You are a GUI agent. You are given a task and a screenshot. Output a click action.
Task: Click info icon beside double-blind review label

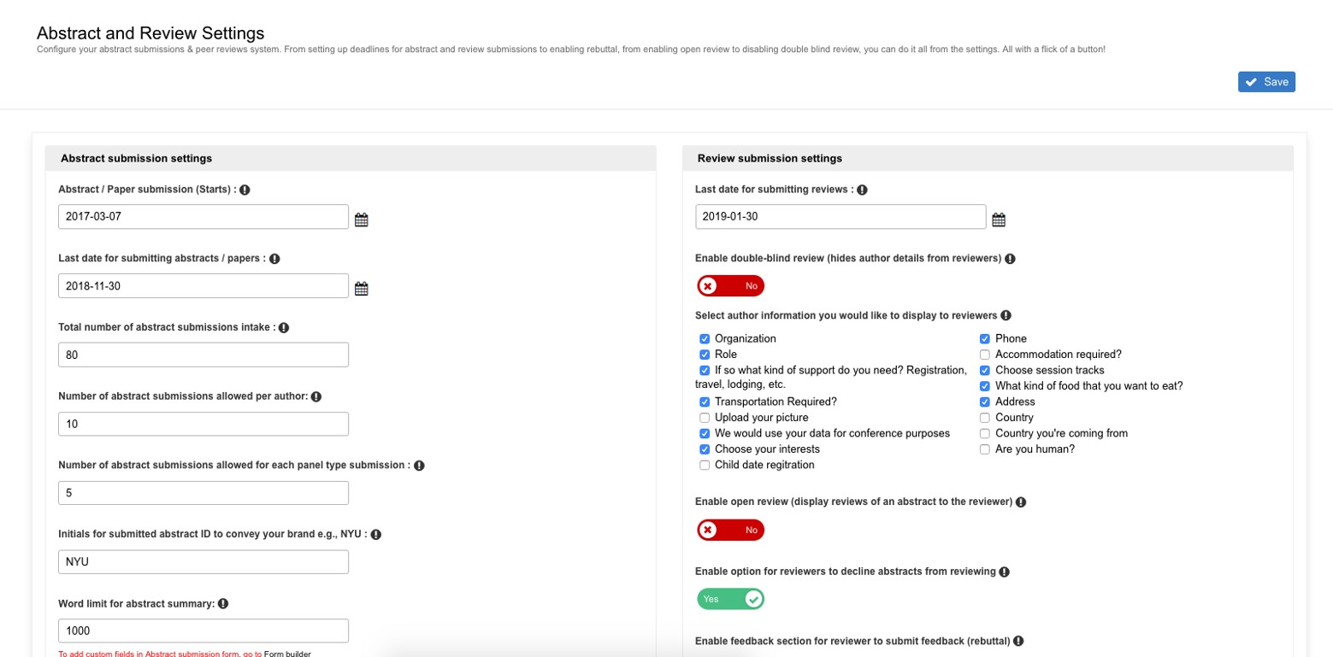coord(1010,259)
